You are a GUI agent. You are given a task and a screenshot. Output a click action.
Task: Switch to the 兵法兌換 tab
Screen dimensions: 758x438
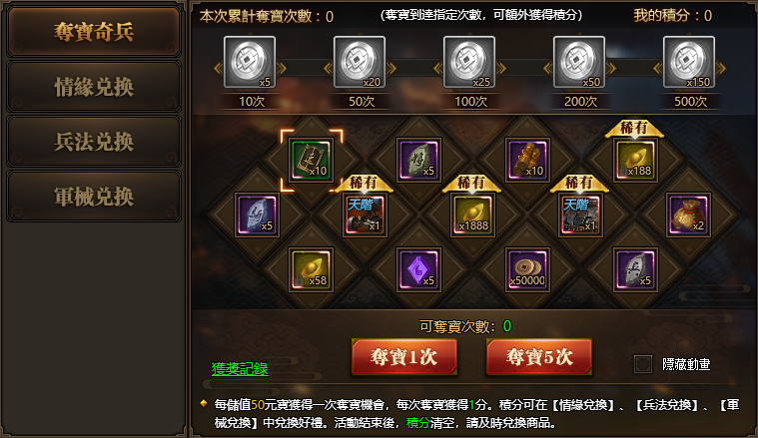pos(94,142)
